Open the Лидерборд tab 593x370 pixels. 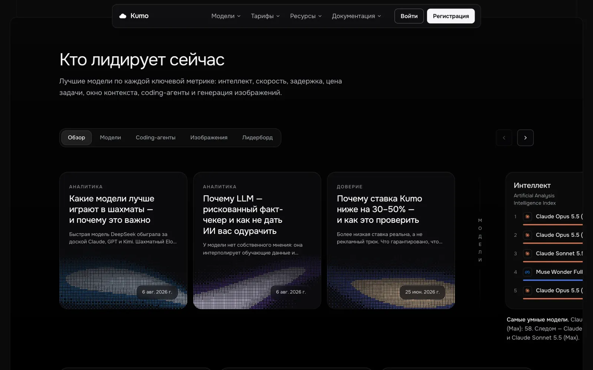point(258,138)
